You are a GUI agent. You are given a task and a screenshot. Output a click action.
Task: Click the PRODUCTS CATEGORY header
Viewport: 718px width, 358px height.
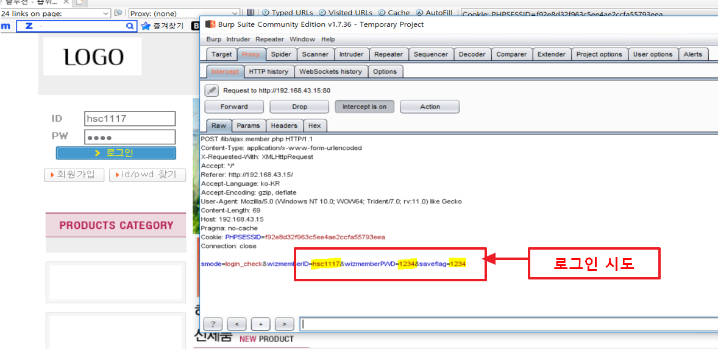click(116, 225)
